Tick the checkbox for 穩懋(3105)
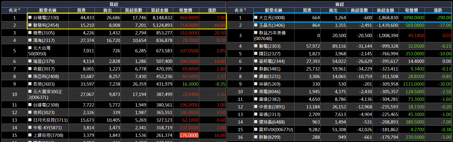 point(30,33)
